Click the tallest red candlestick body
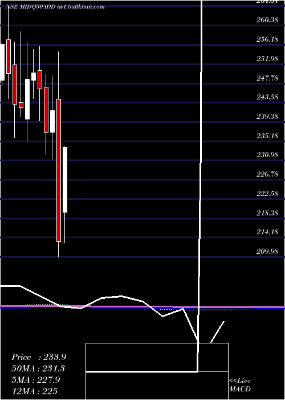Image resolution: width=285 pixels, height=400 pixels. 59,170
